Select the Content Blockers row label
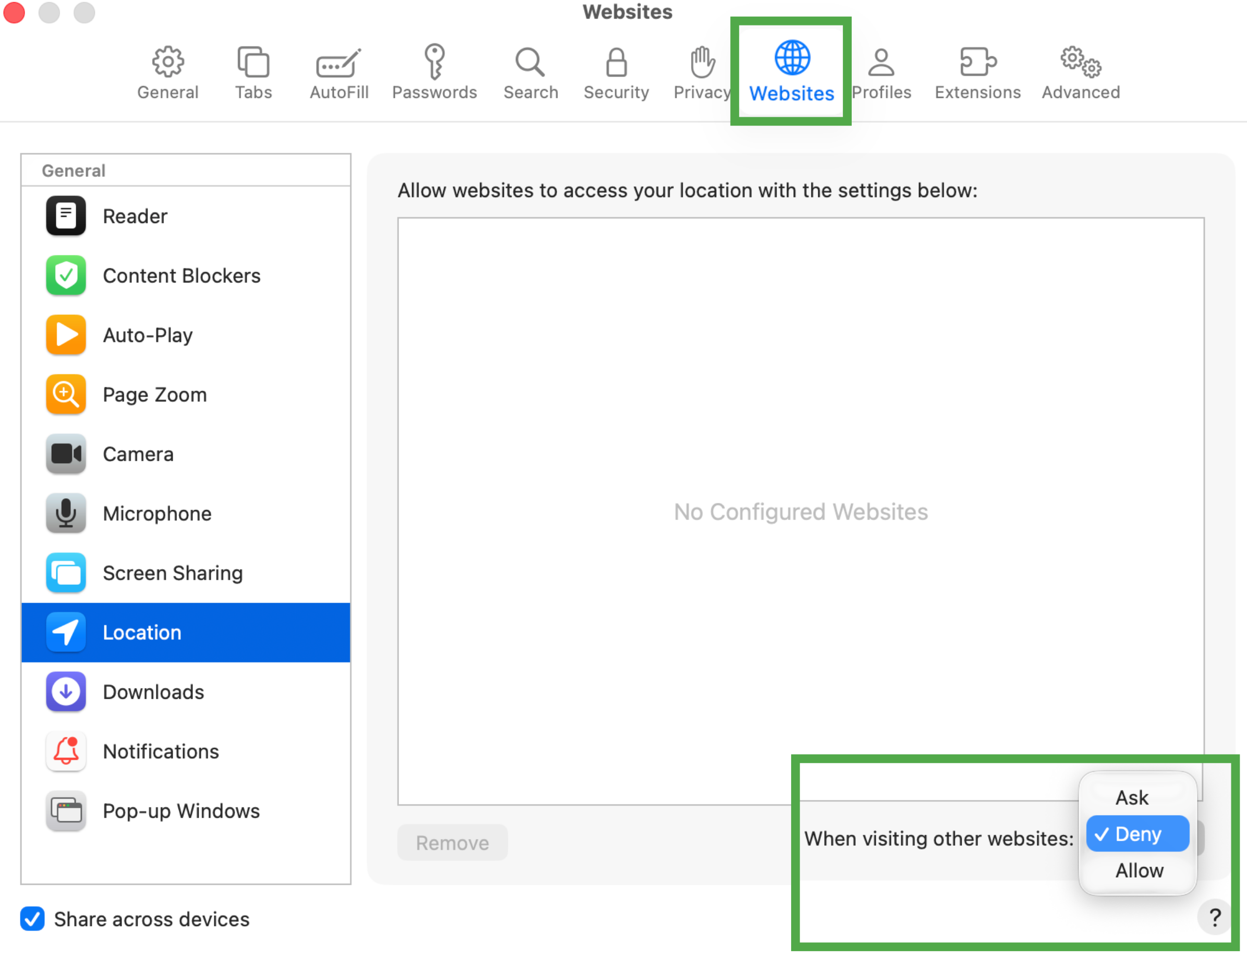 (181, 276)
